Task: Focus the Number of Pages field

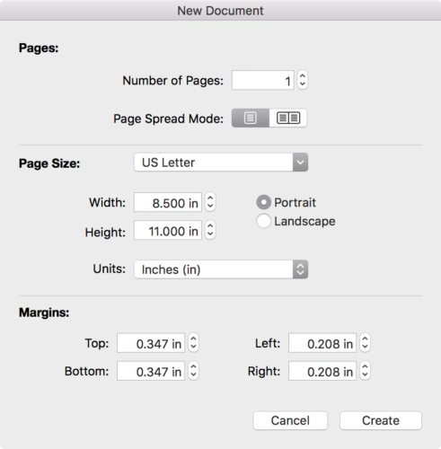Action: coord(263,80)
